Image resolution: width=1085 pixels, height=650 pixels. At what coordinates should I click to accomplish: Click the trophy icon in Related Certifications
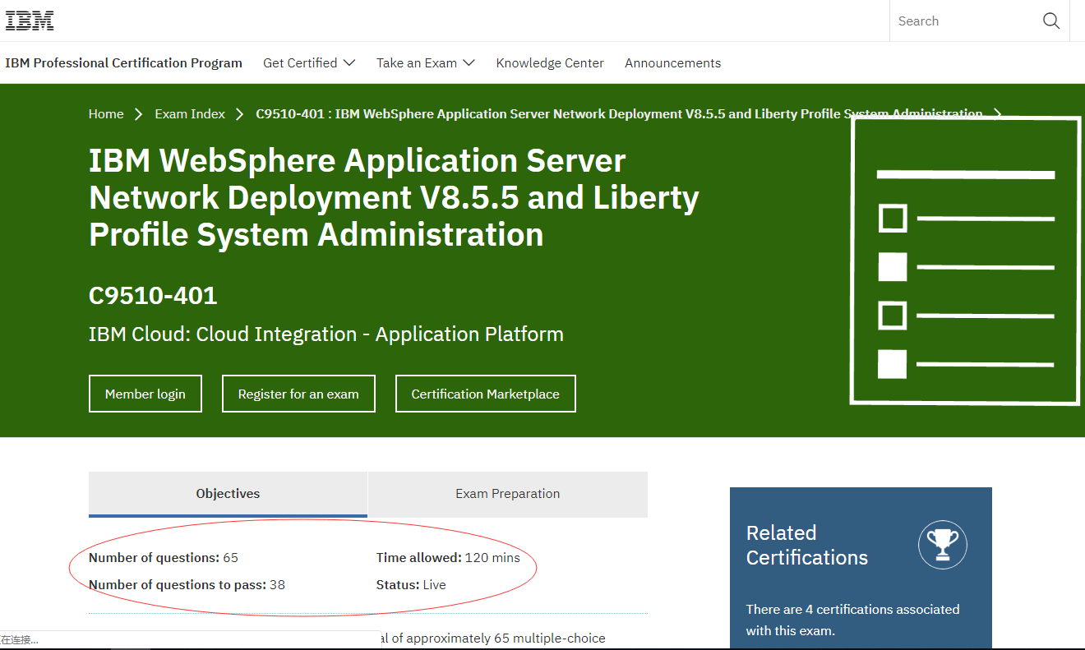click(x=943, y=545)
